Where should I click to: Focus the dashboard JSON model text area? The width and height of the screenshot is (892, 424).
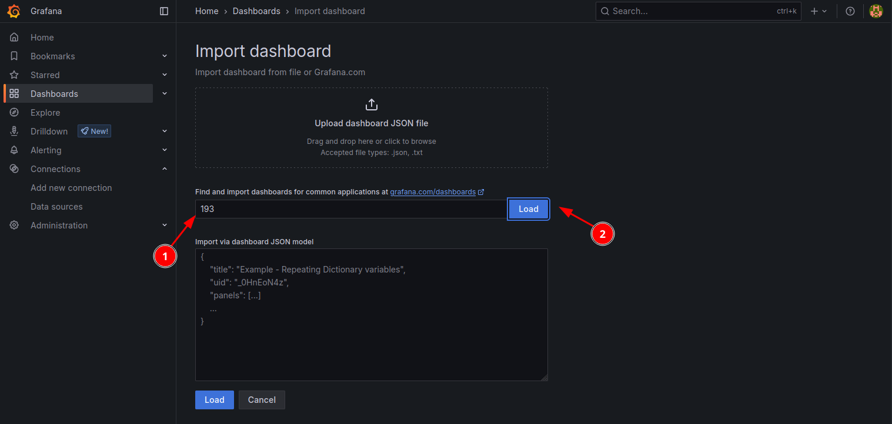(371, 341)
